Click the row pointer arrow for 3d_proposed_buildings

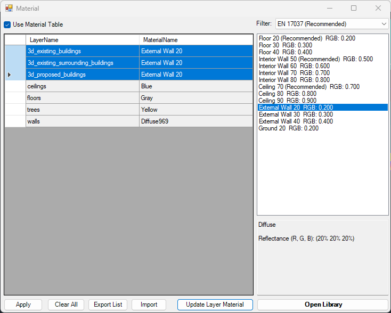(10, 75)
